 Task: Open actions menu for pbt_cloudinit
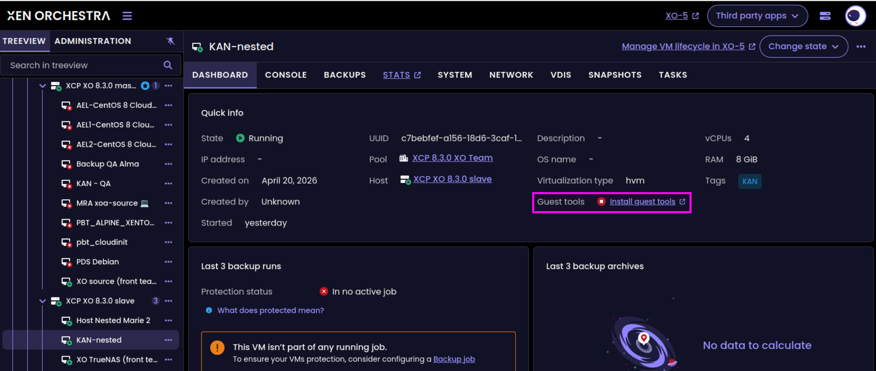[x=168, y=242]
